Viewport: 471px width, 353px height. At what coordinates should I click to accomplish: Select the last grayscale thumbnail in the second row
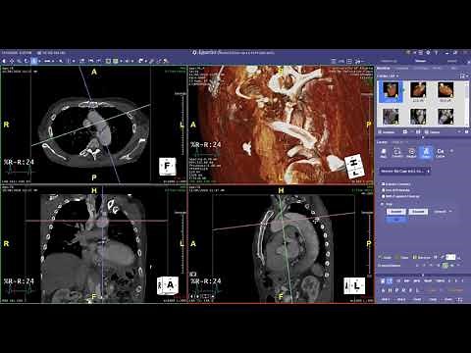tap(445, 117)
